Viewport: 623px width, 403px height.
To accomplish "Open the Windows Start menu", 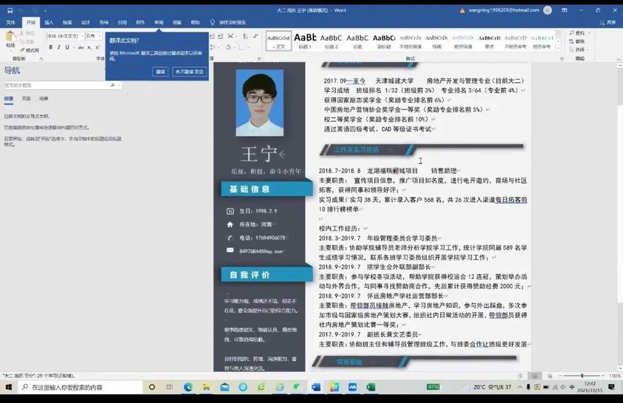I will point(8,387).
